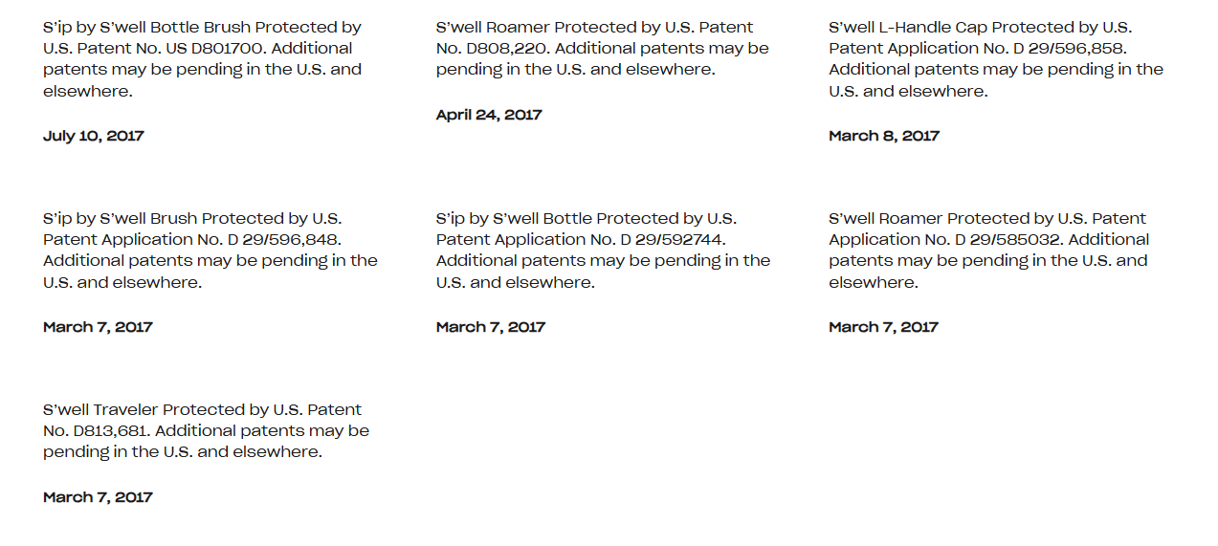Click the March 8, 2017 date

point(884,136)
